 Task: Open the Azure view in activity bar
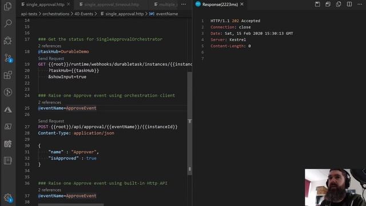click(x=7, y=109)
